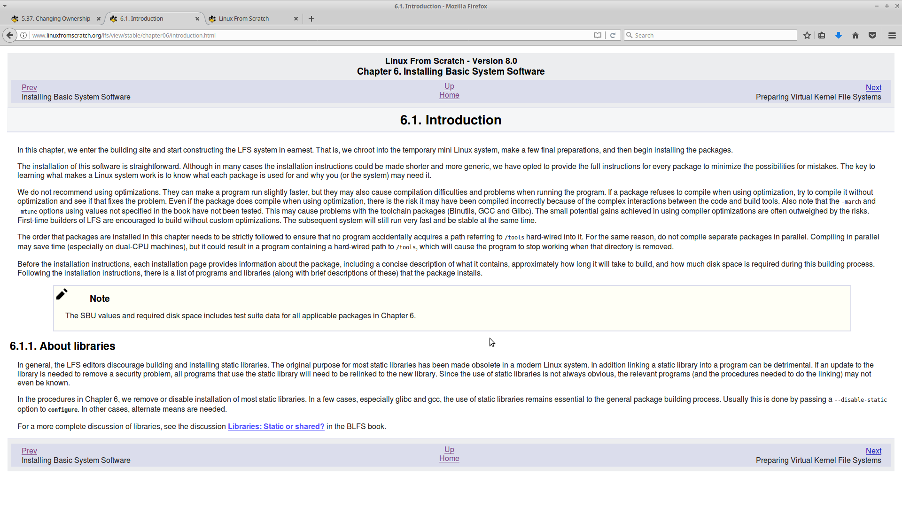Click the '6.1. Introduction' page heading
The width and height of the screenshot is (902, 507).
451,120
